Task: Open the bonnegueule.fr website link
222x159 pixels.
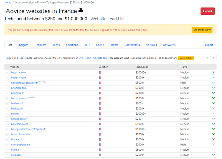Action: pyautogui.click(x=19, y=119)
